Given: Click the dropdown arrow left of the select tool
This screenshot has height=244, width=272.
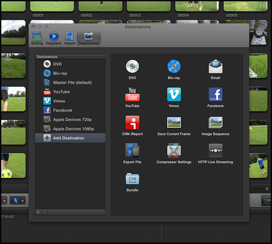Looking at the screenshot, I should [4, 201].
